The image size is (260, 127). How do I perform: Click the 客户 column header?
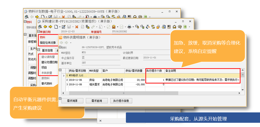pyautogui.click(x=113, y=71)
